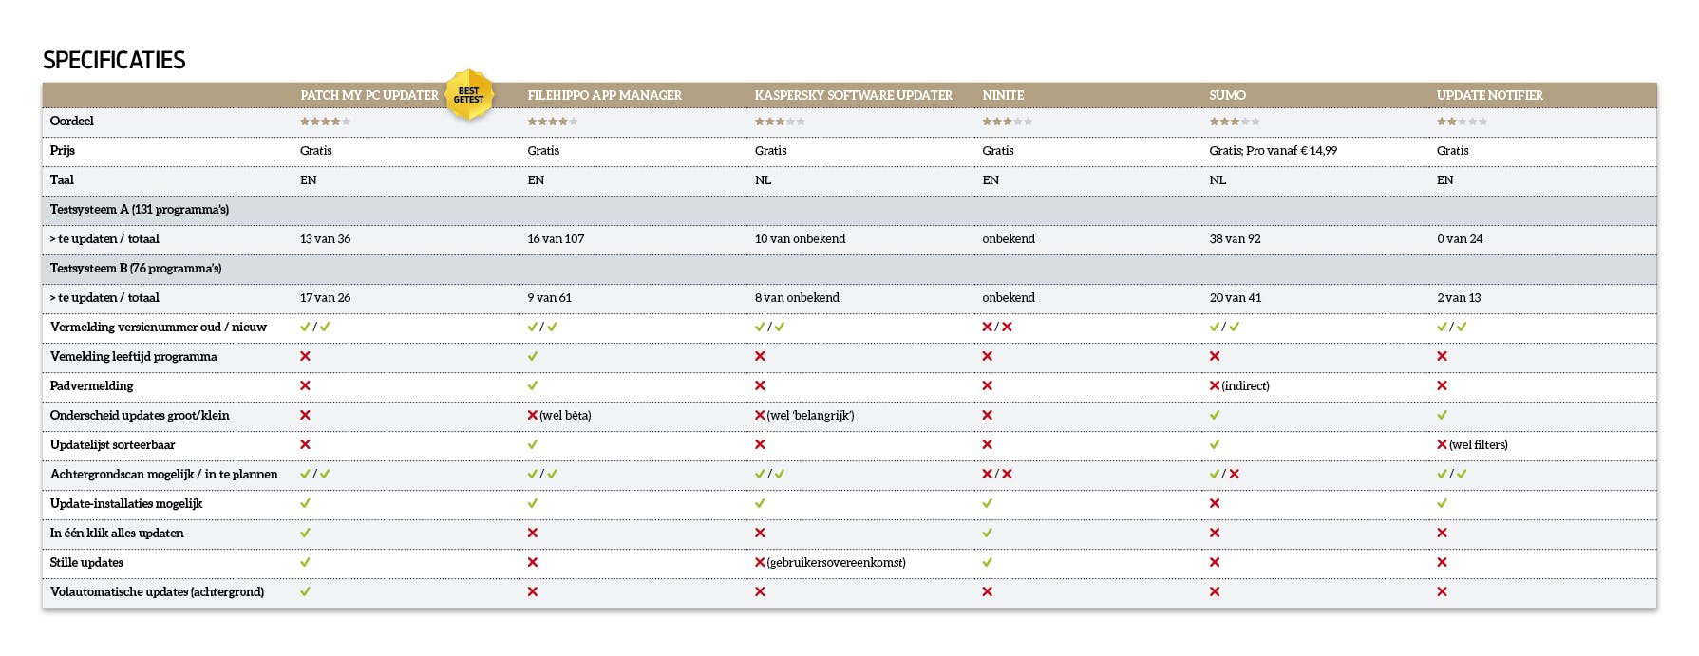Click the "Testsysteem A (131 programma's)" section row
Image resolution: width=1699 pixels, height=656 pixels.
click(x=140, y=209)
